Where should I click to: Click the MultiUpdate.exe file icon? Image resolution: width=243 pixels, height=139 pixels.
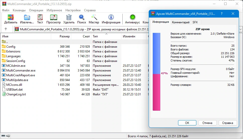click(4, 80)
